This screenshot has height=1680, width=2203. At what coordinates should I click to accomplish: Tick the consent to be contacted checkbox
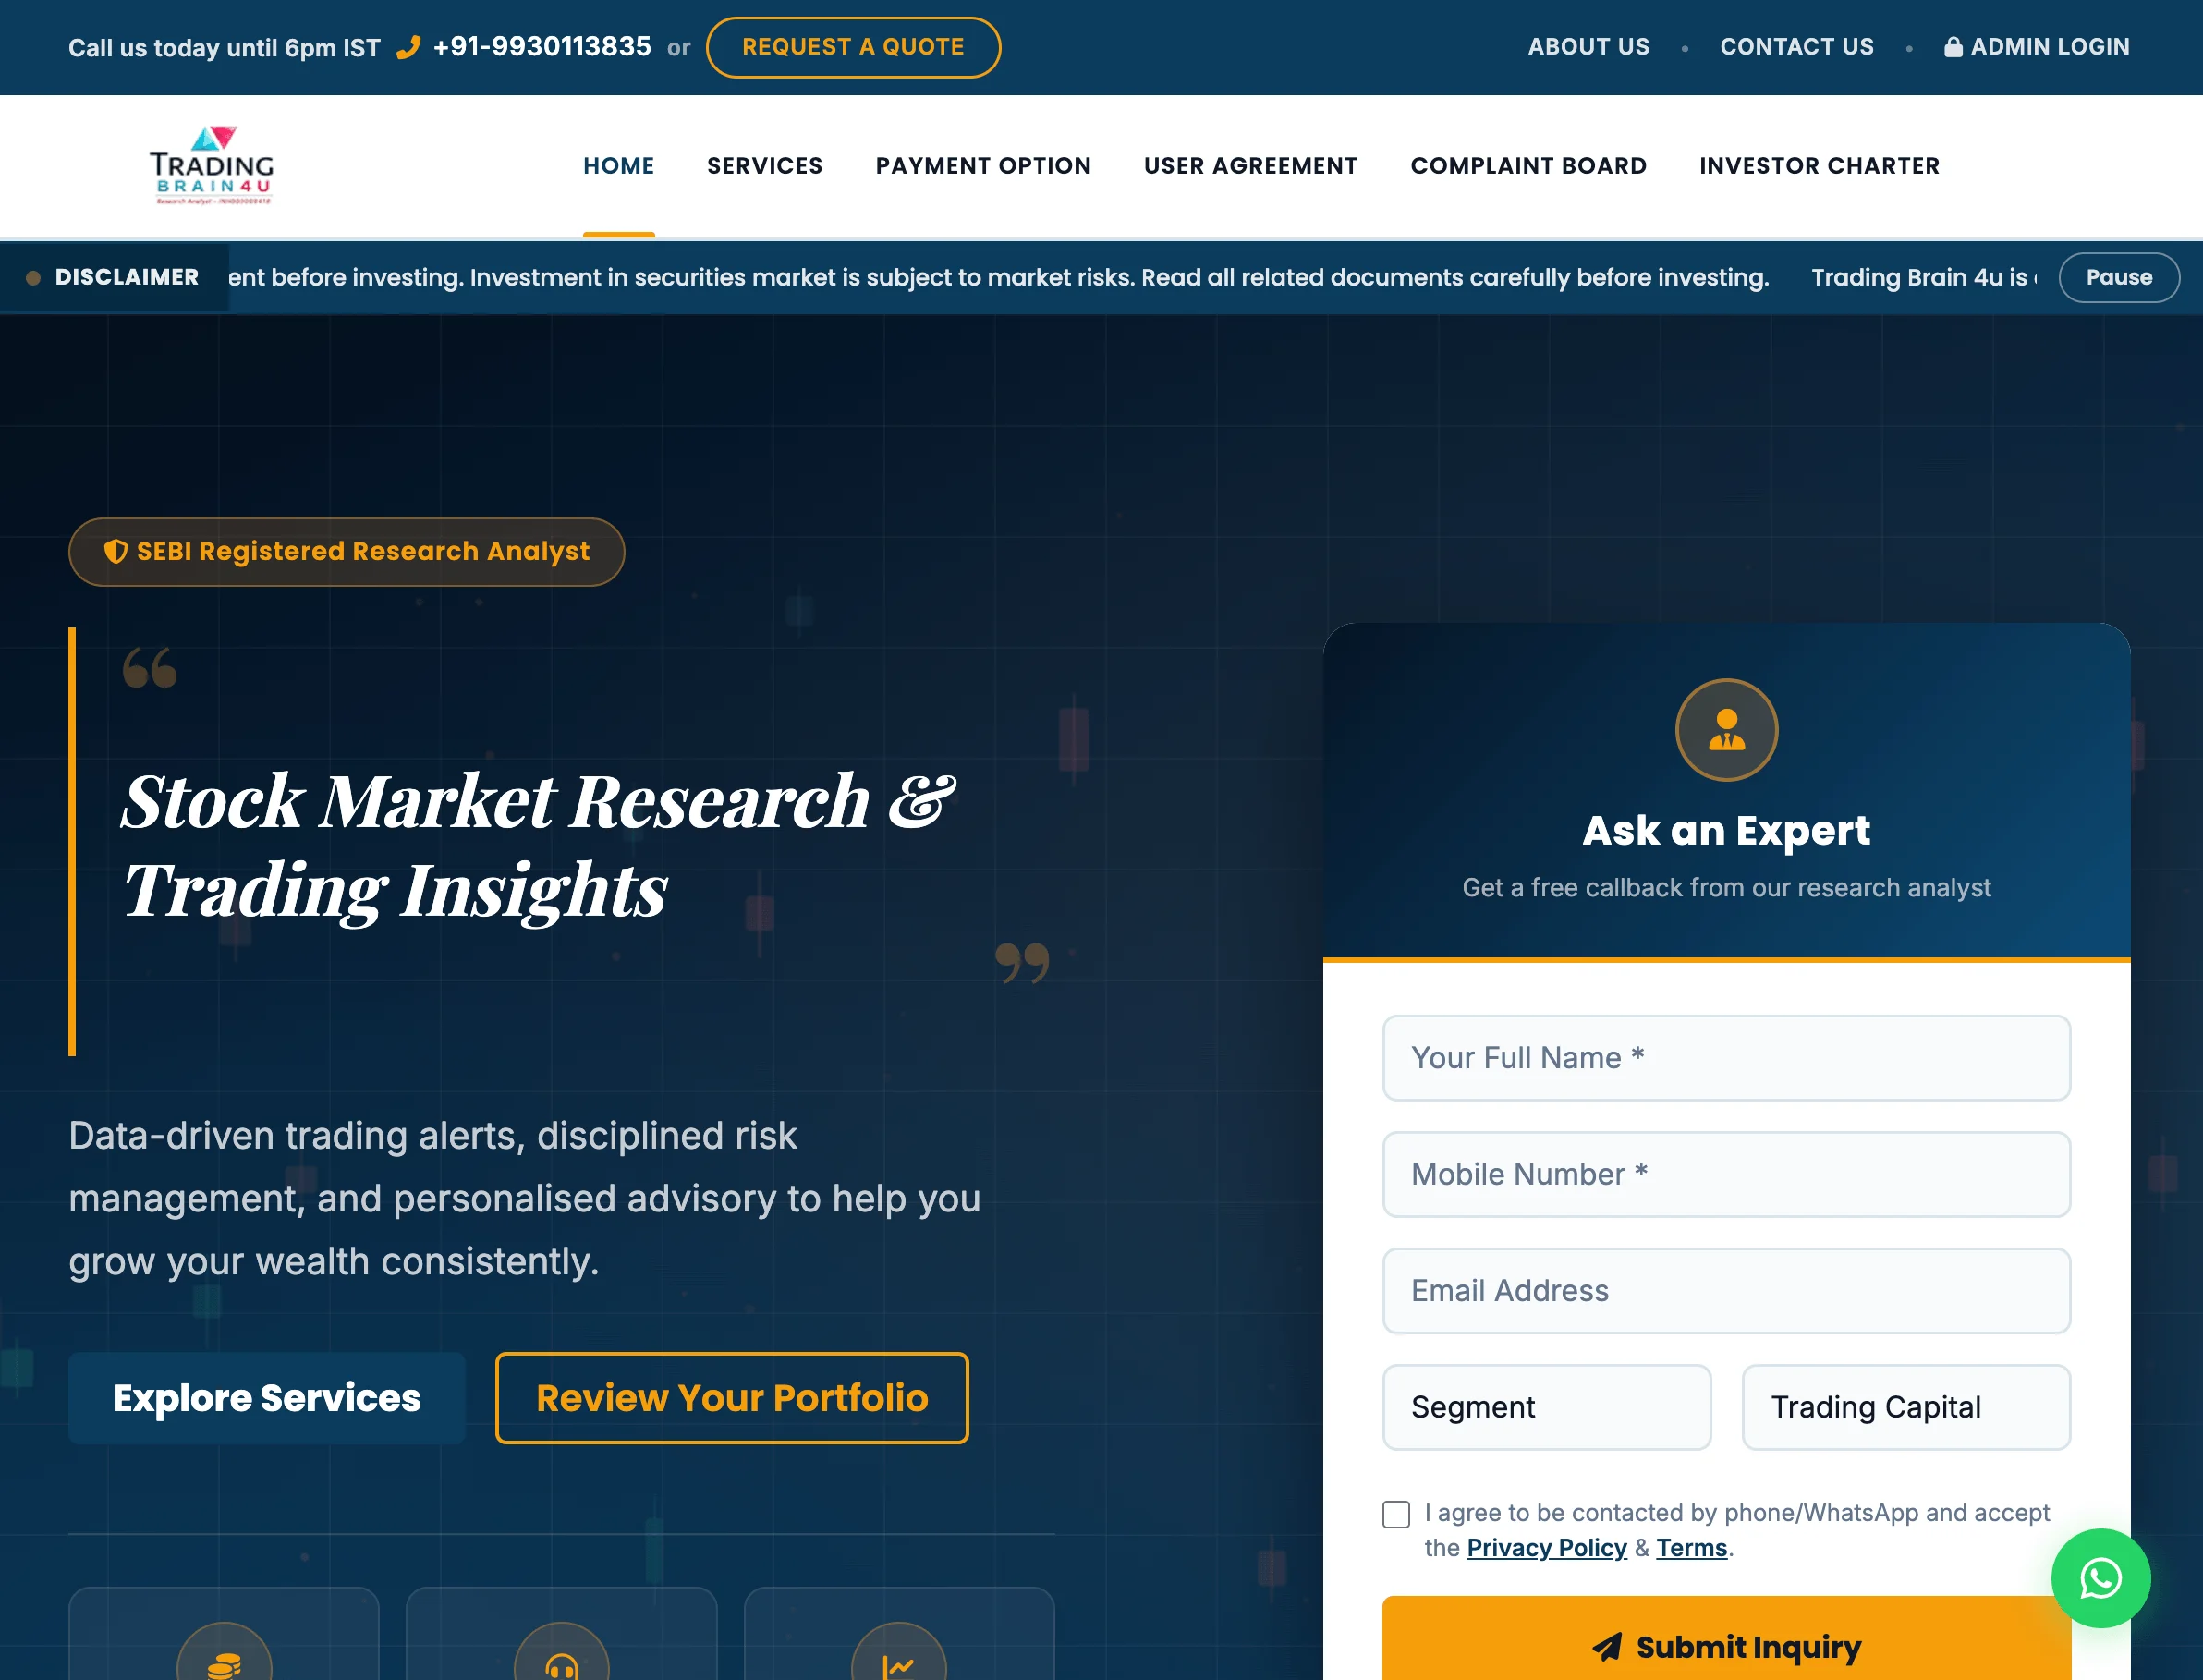coord(1396,1514)
